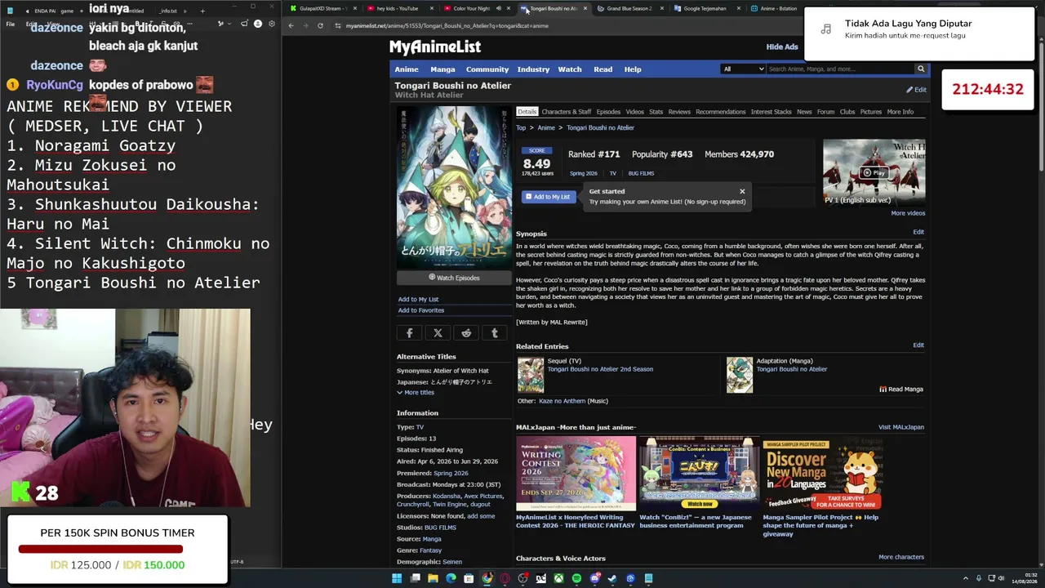Go back in the browser
The height and width of the screenshot is (588, 1045).
point(291,25)
